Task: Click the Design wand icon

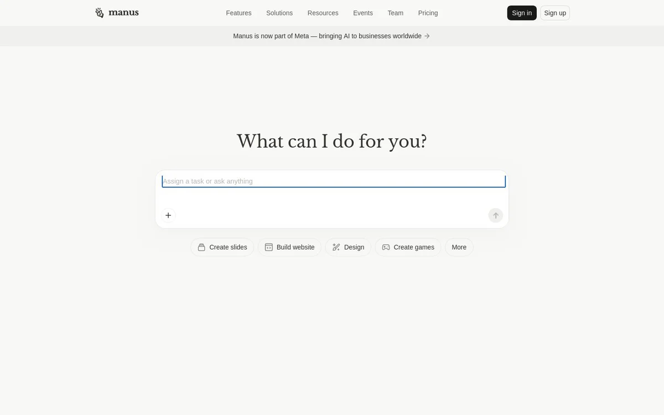Action: 336,247
